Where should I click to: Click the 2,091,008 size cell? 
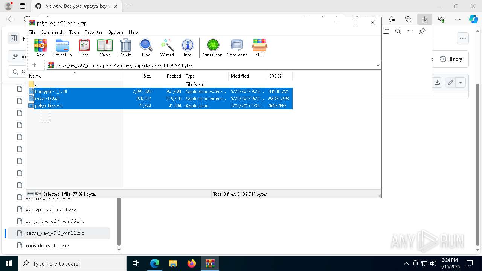click(142, 91)
